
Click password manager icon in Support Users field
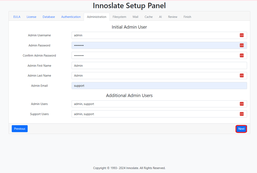click(x=242, y=114)
